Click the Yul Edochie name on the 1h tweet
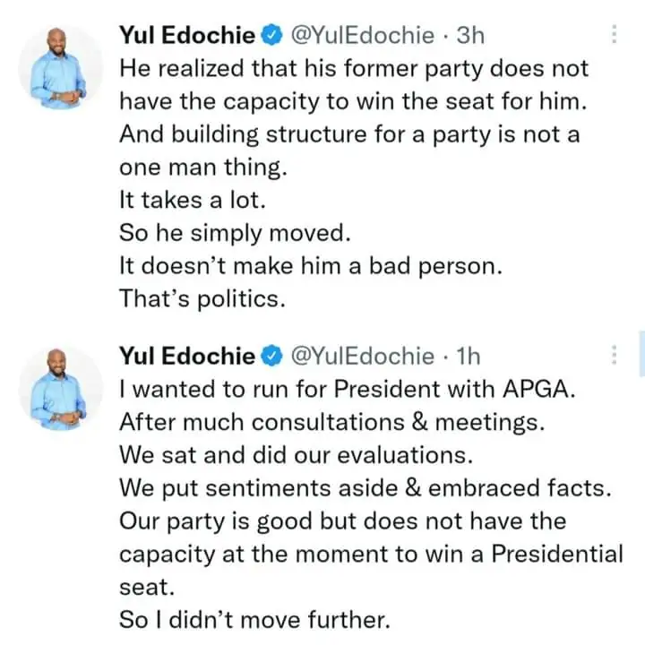645x645 pixels. coord(187,357)
